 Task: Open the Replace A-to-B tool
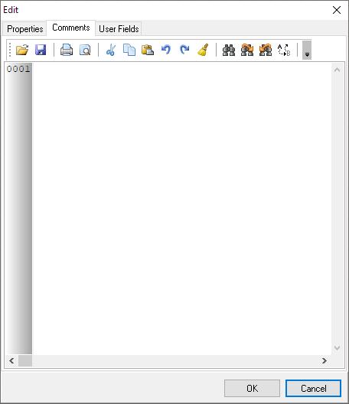point(284,50)
